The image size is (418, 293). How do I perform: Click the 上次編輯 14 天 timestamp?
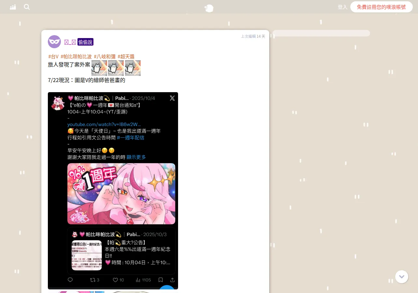pos(253,36)
